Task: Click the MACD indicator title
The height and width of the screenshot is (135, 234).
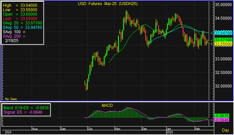Action: [107, 105]
